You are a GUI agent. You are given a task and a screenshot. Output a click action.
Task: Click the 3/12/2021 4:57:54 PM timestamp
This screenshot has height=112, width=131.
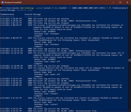11,98
